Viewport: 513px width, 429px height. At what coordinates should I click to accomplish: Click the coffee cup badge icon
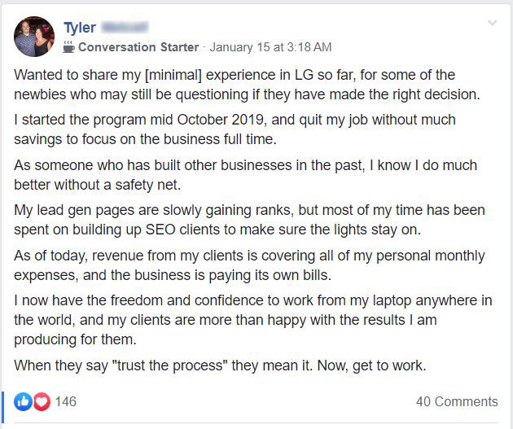68,47
